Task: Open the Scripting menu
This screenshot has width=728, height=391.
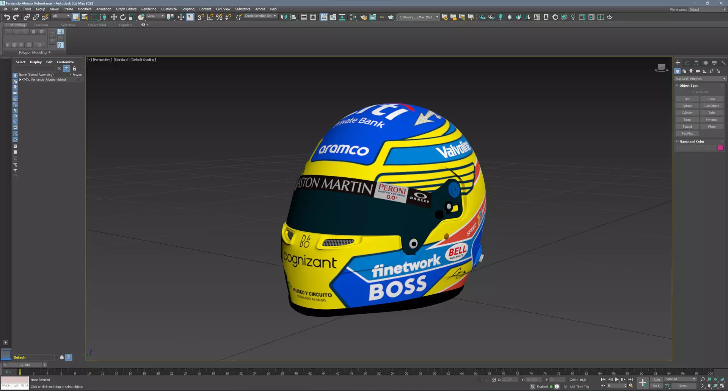Action: click(188, 9)
